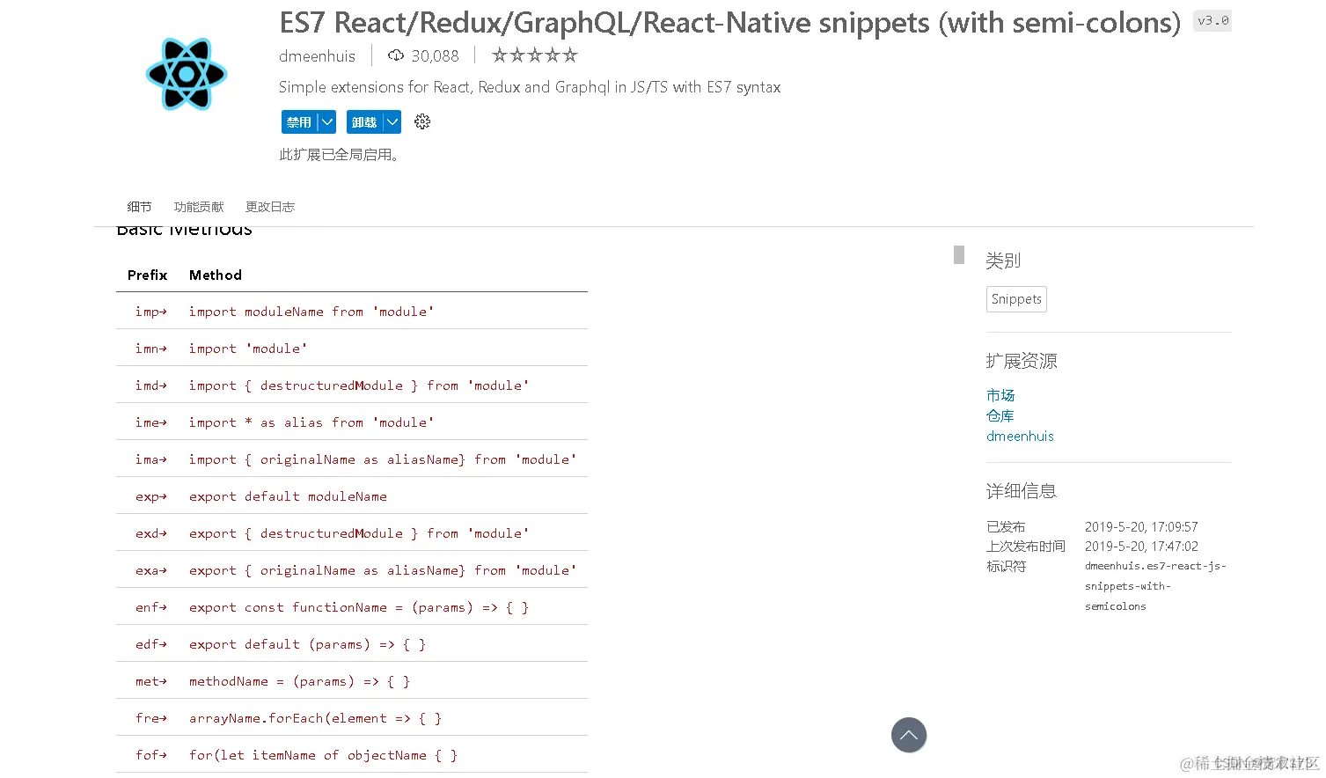Click the scroll-to-top arrow button
This screenshot has height=778, width=1326.
[x=909, y=735]
